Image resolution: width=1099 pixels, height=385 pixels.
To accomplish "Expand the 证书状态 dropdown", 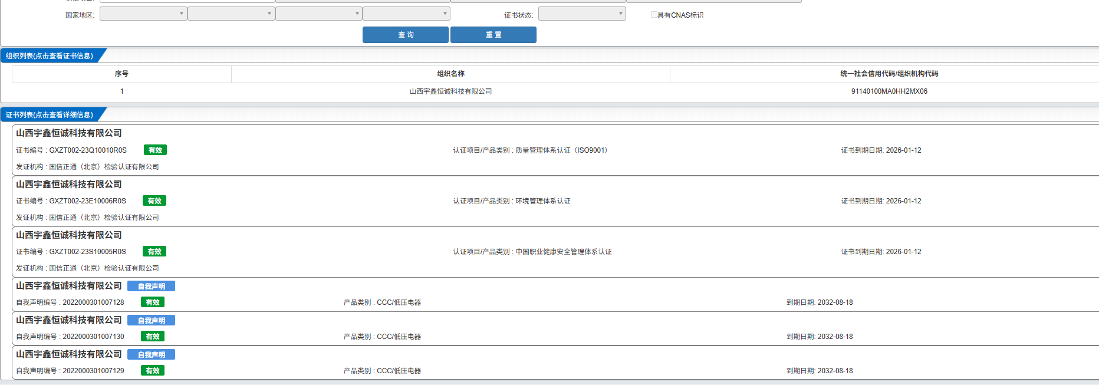I will click(582, 14).
